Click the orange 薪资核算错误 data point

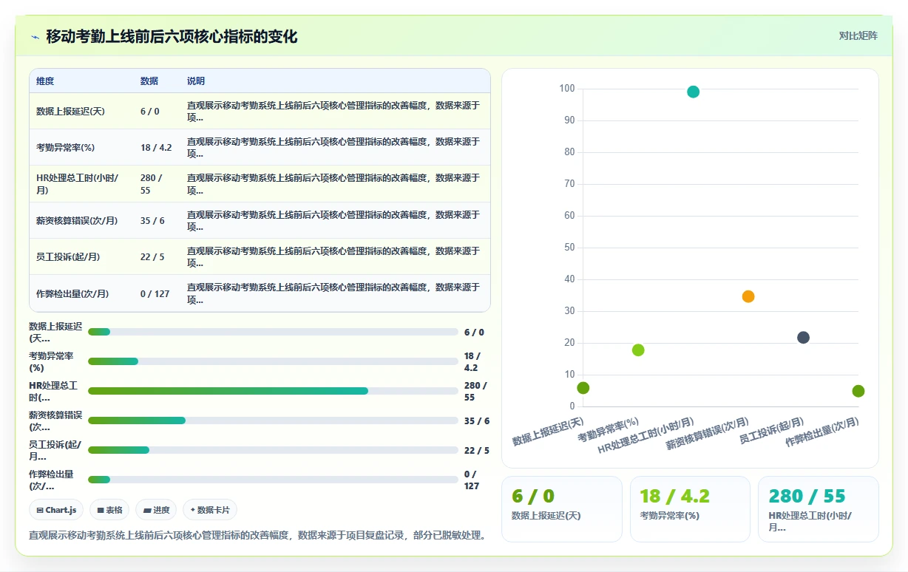click(x=748, y=296)
